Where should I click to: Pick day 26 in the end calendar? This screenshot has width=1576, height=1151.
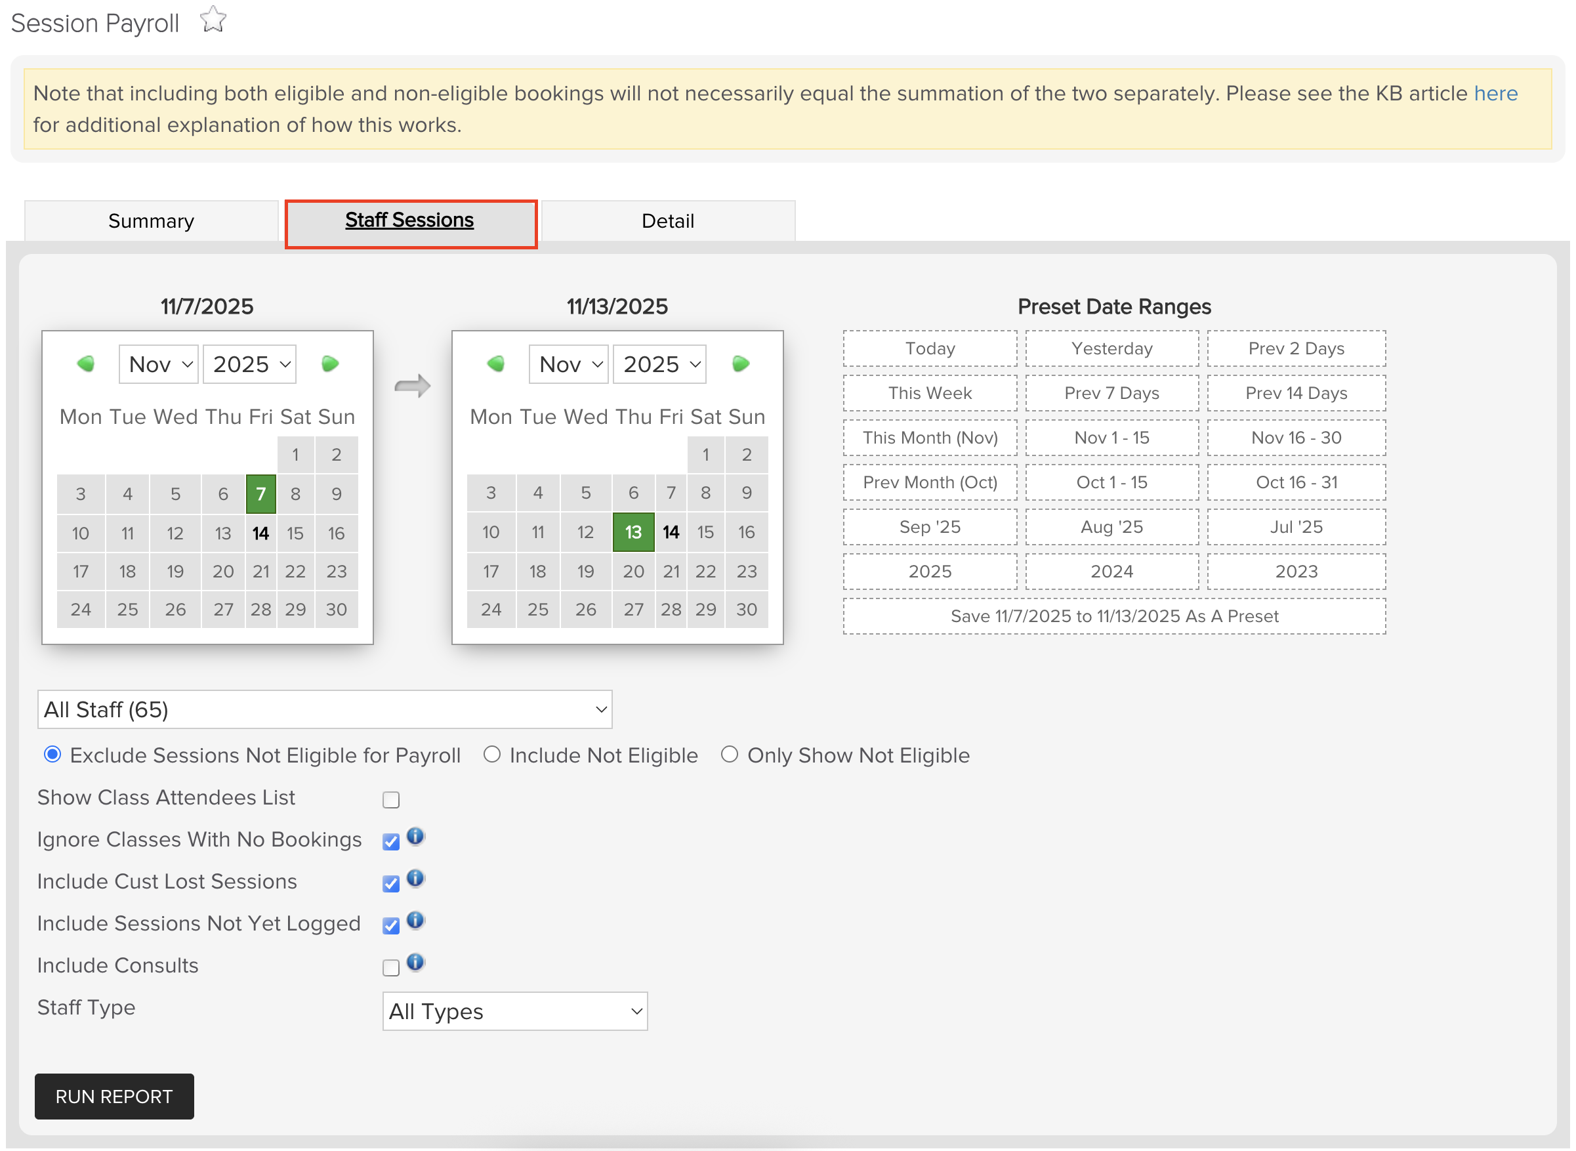[586, 610]
